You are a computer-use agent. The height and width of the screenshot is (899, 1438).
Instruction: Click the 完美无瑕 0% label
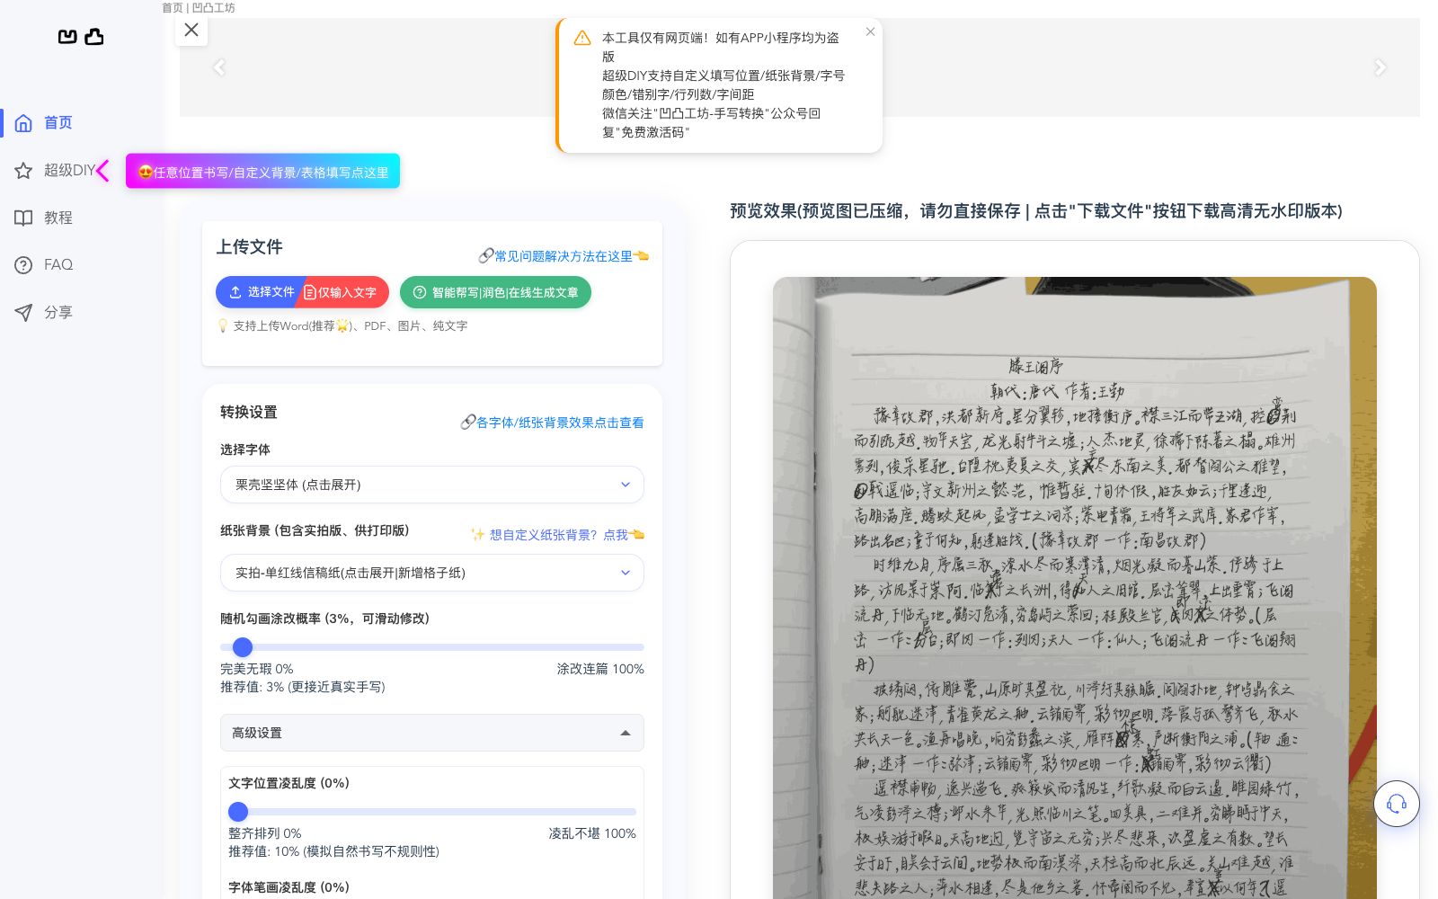coord(257,669)
